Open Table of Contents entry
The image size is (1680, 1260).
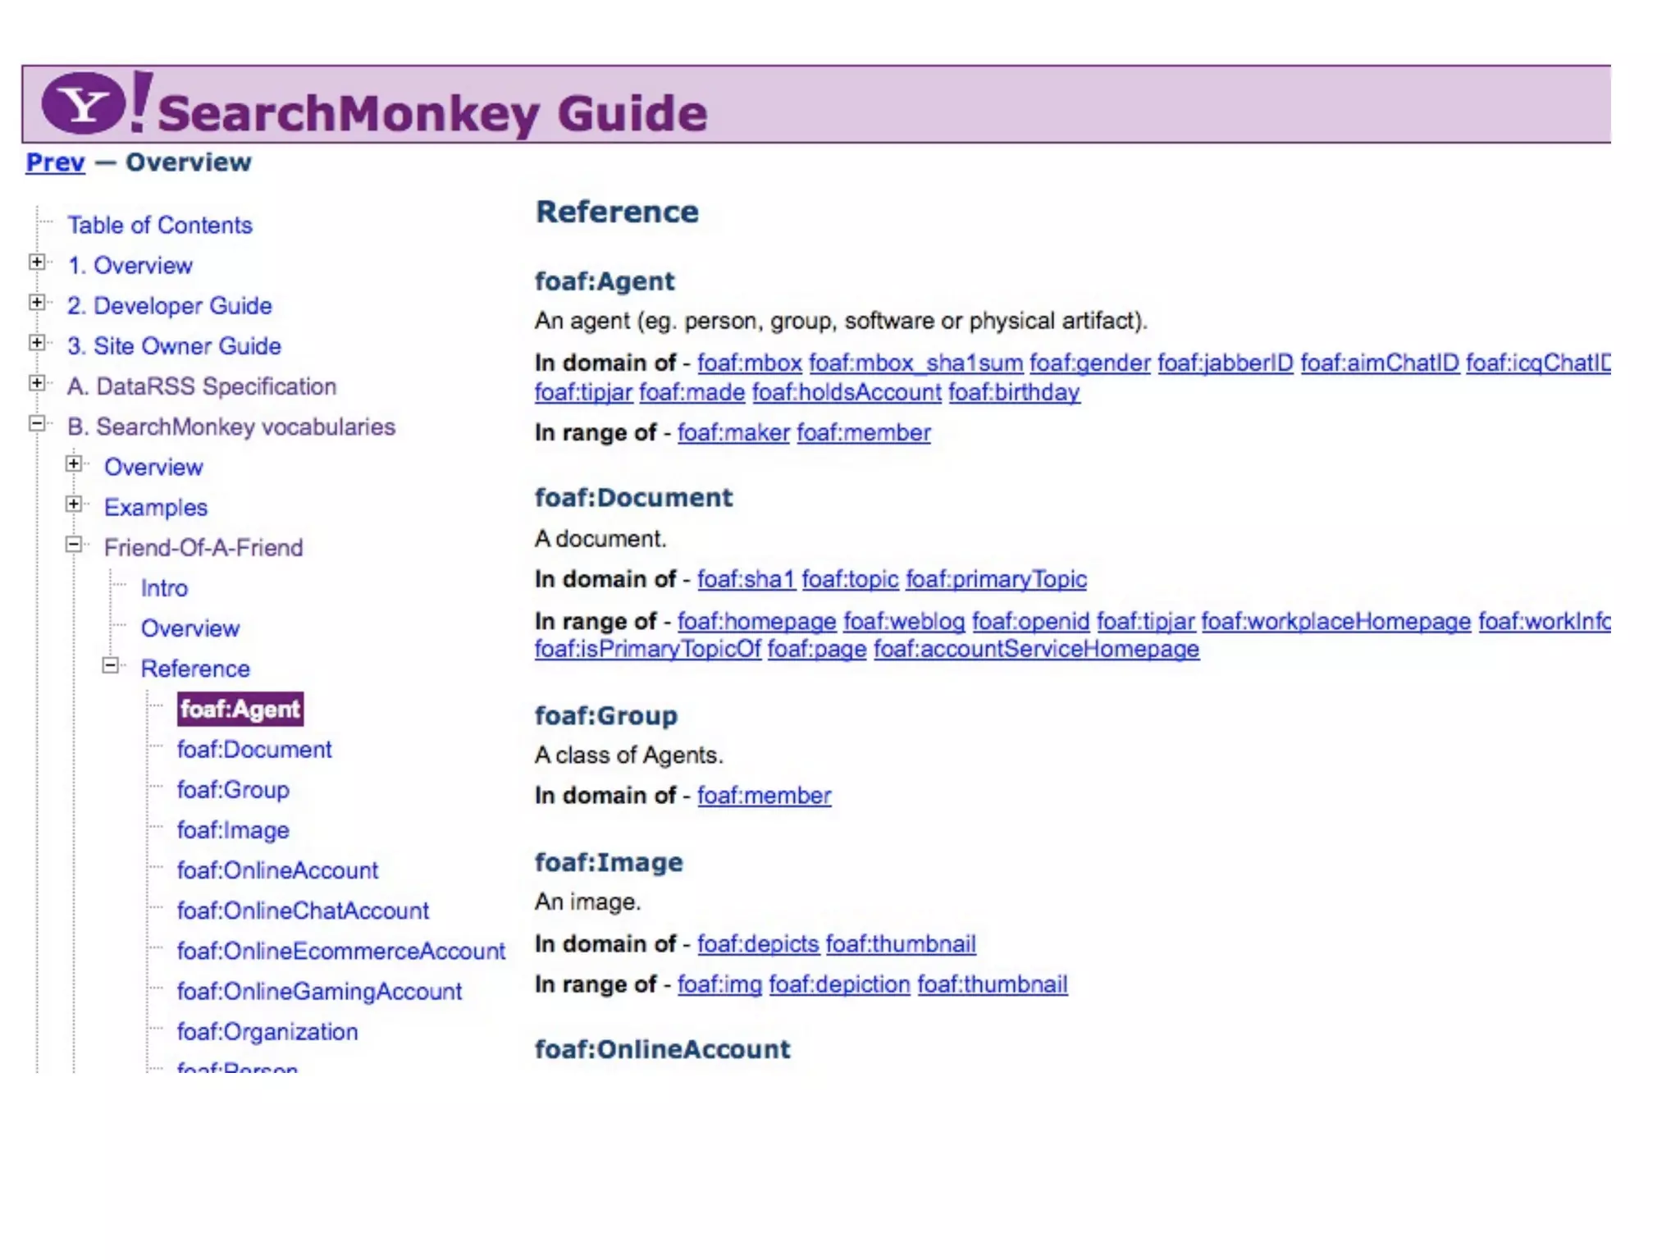159,225
